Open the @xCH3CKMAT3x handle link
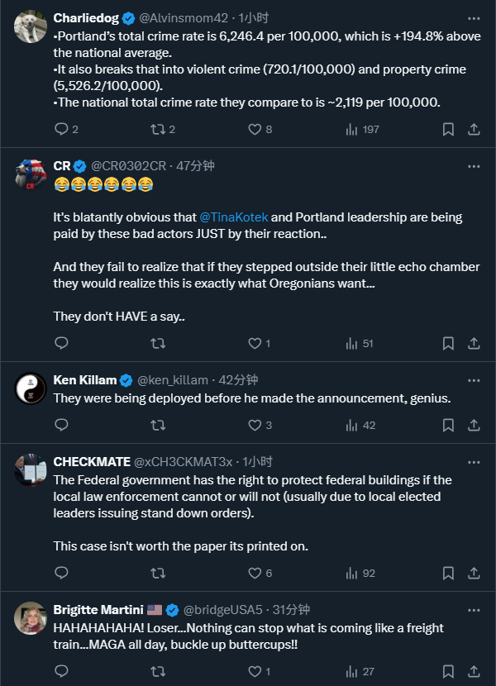This screenshot has height=686, width=496. click(x=185, y=462)
